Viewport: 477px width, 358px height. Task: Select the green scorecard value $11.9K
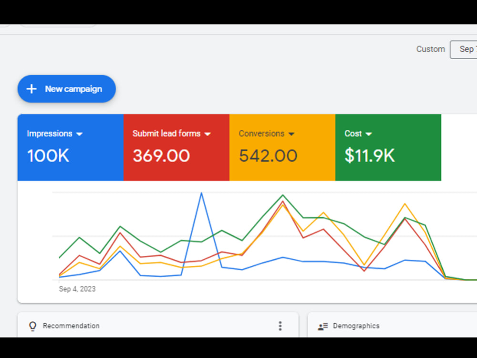370,156
